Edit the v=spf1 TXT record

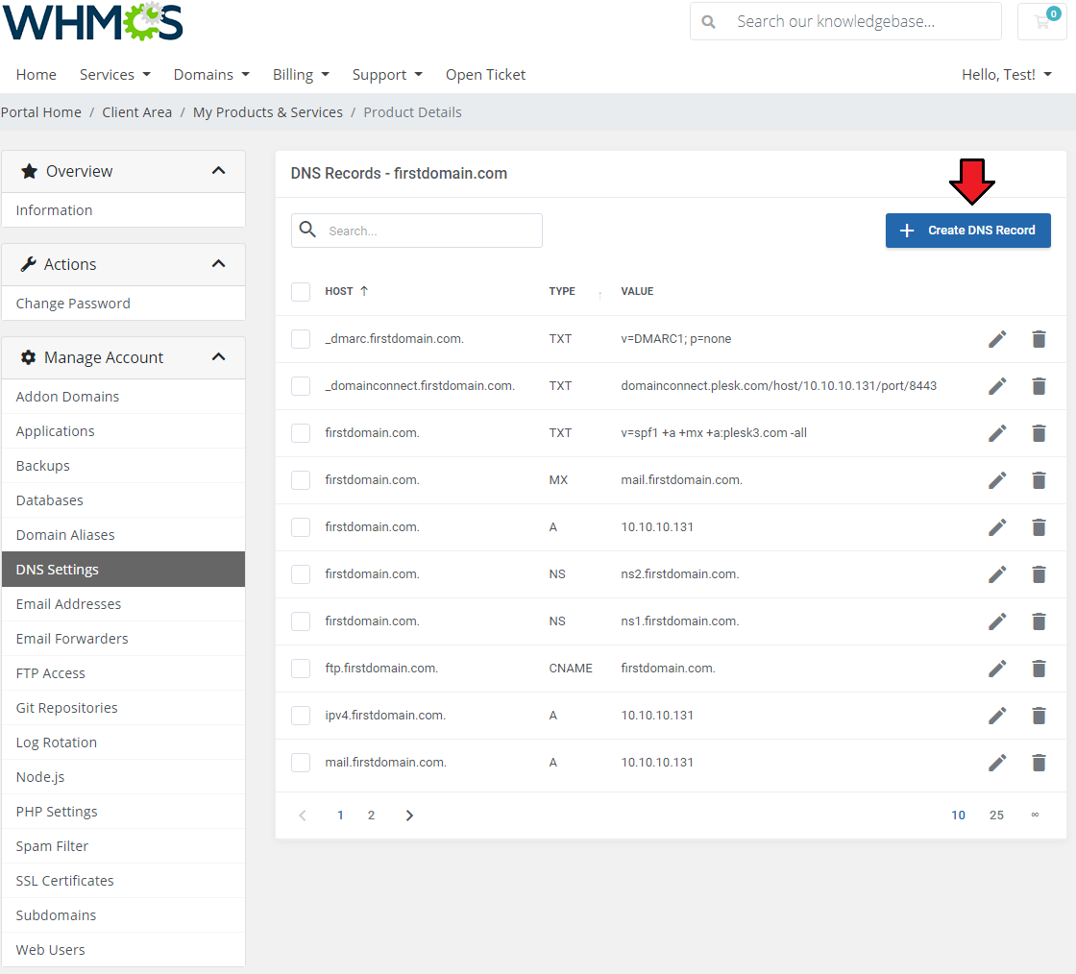[997, 433]
